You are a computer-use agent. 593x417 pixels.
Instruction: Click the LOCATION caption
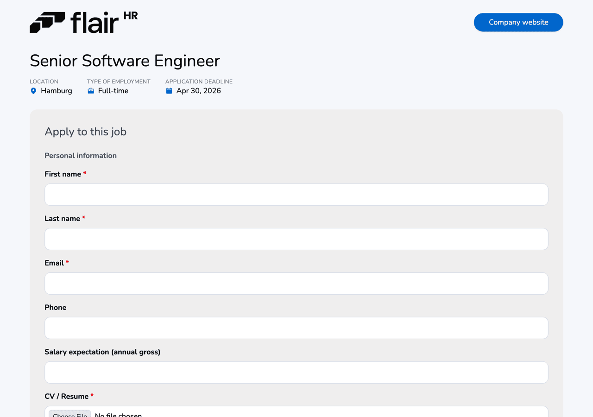[44, 82]
